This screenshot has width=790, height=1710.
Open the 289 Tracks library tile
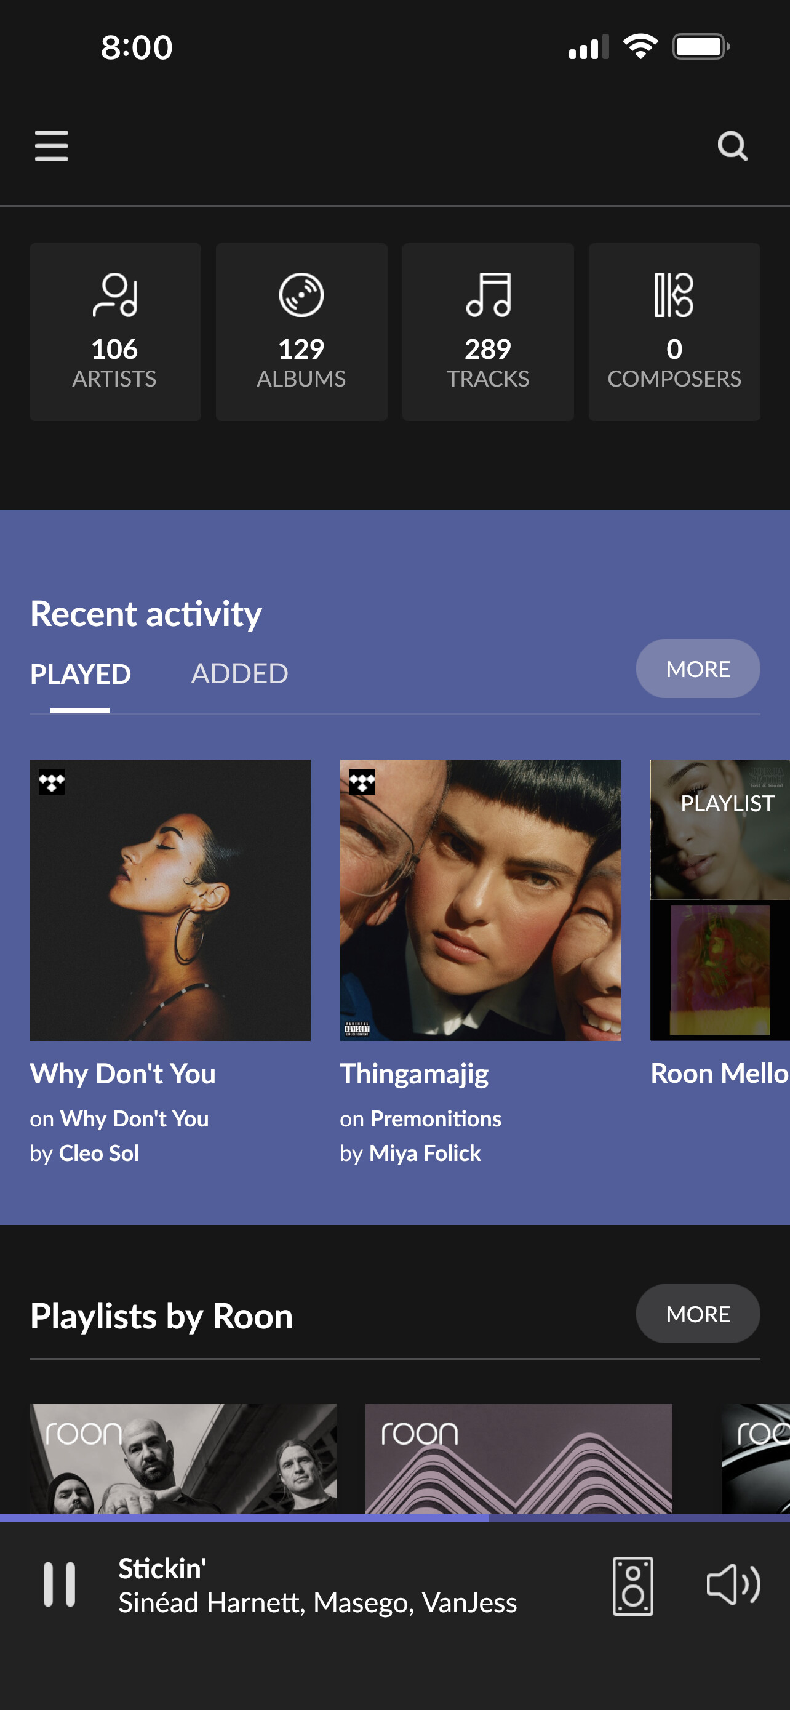487,332
